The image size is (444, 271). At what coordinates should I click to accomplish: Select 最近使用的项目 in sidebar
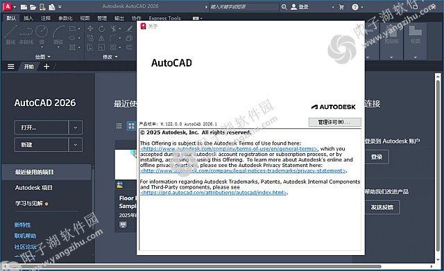(46, 172)
